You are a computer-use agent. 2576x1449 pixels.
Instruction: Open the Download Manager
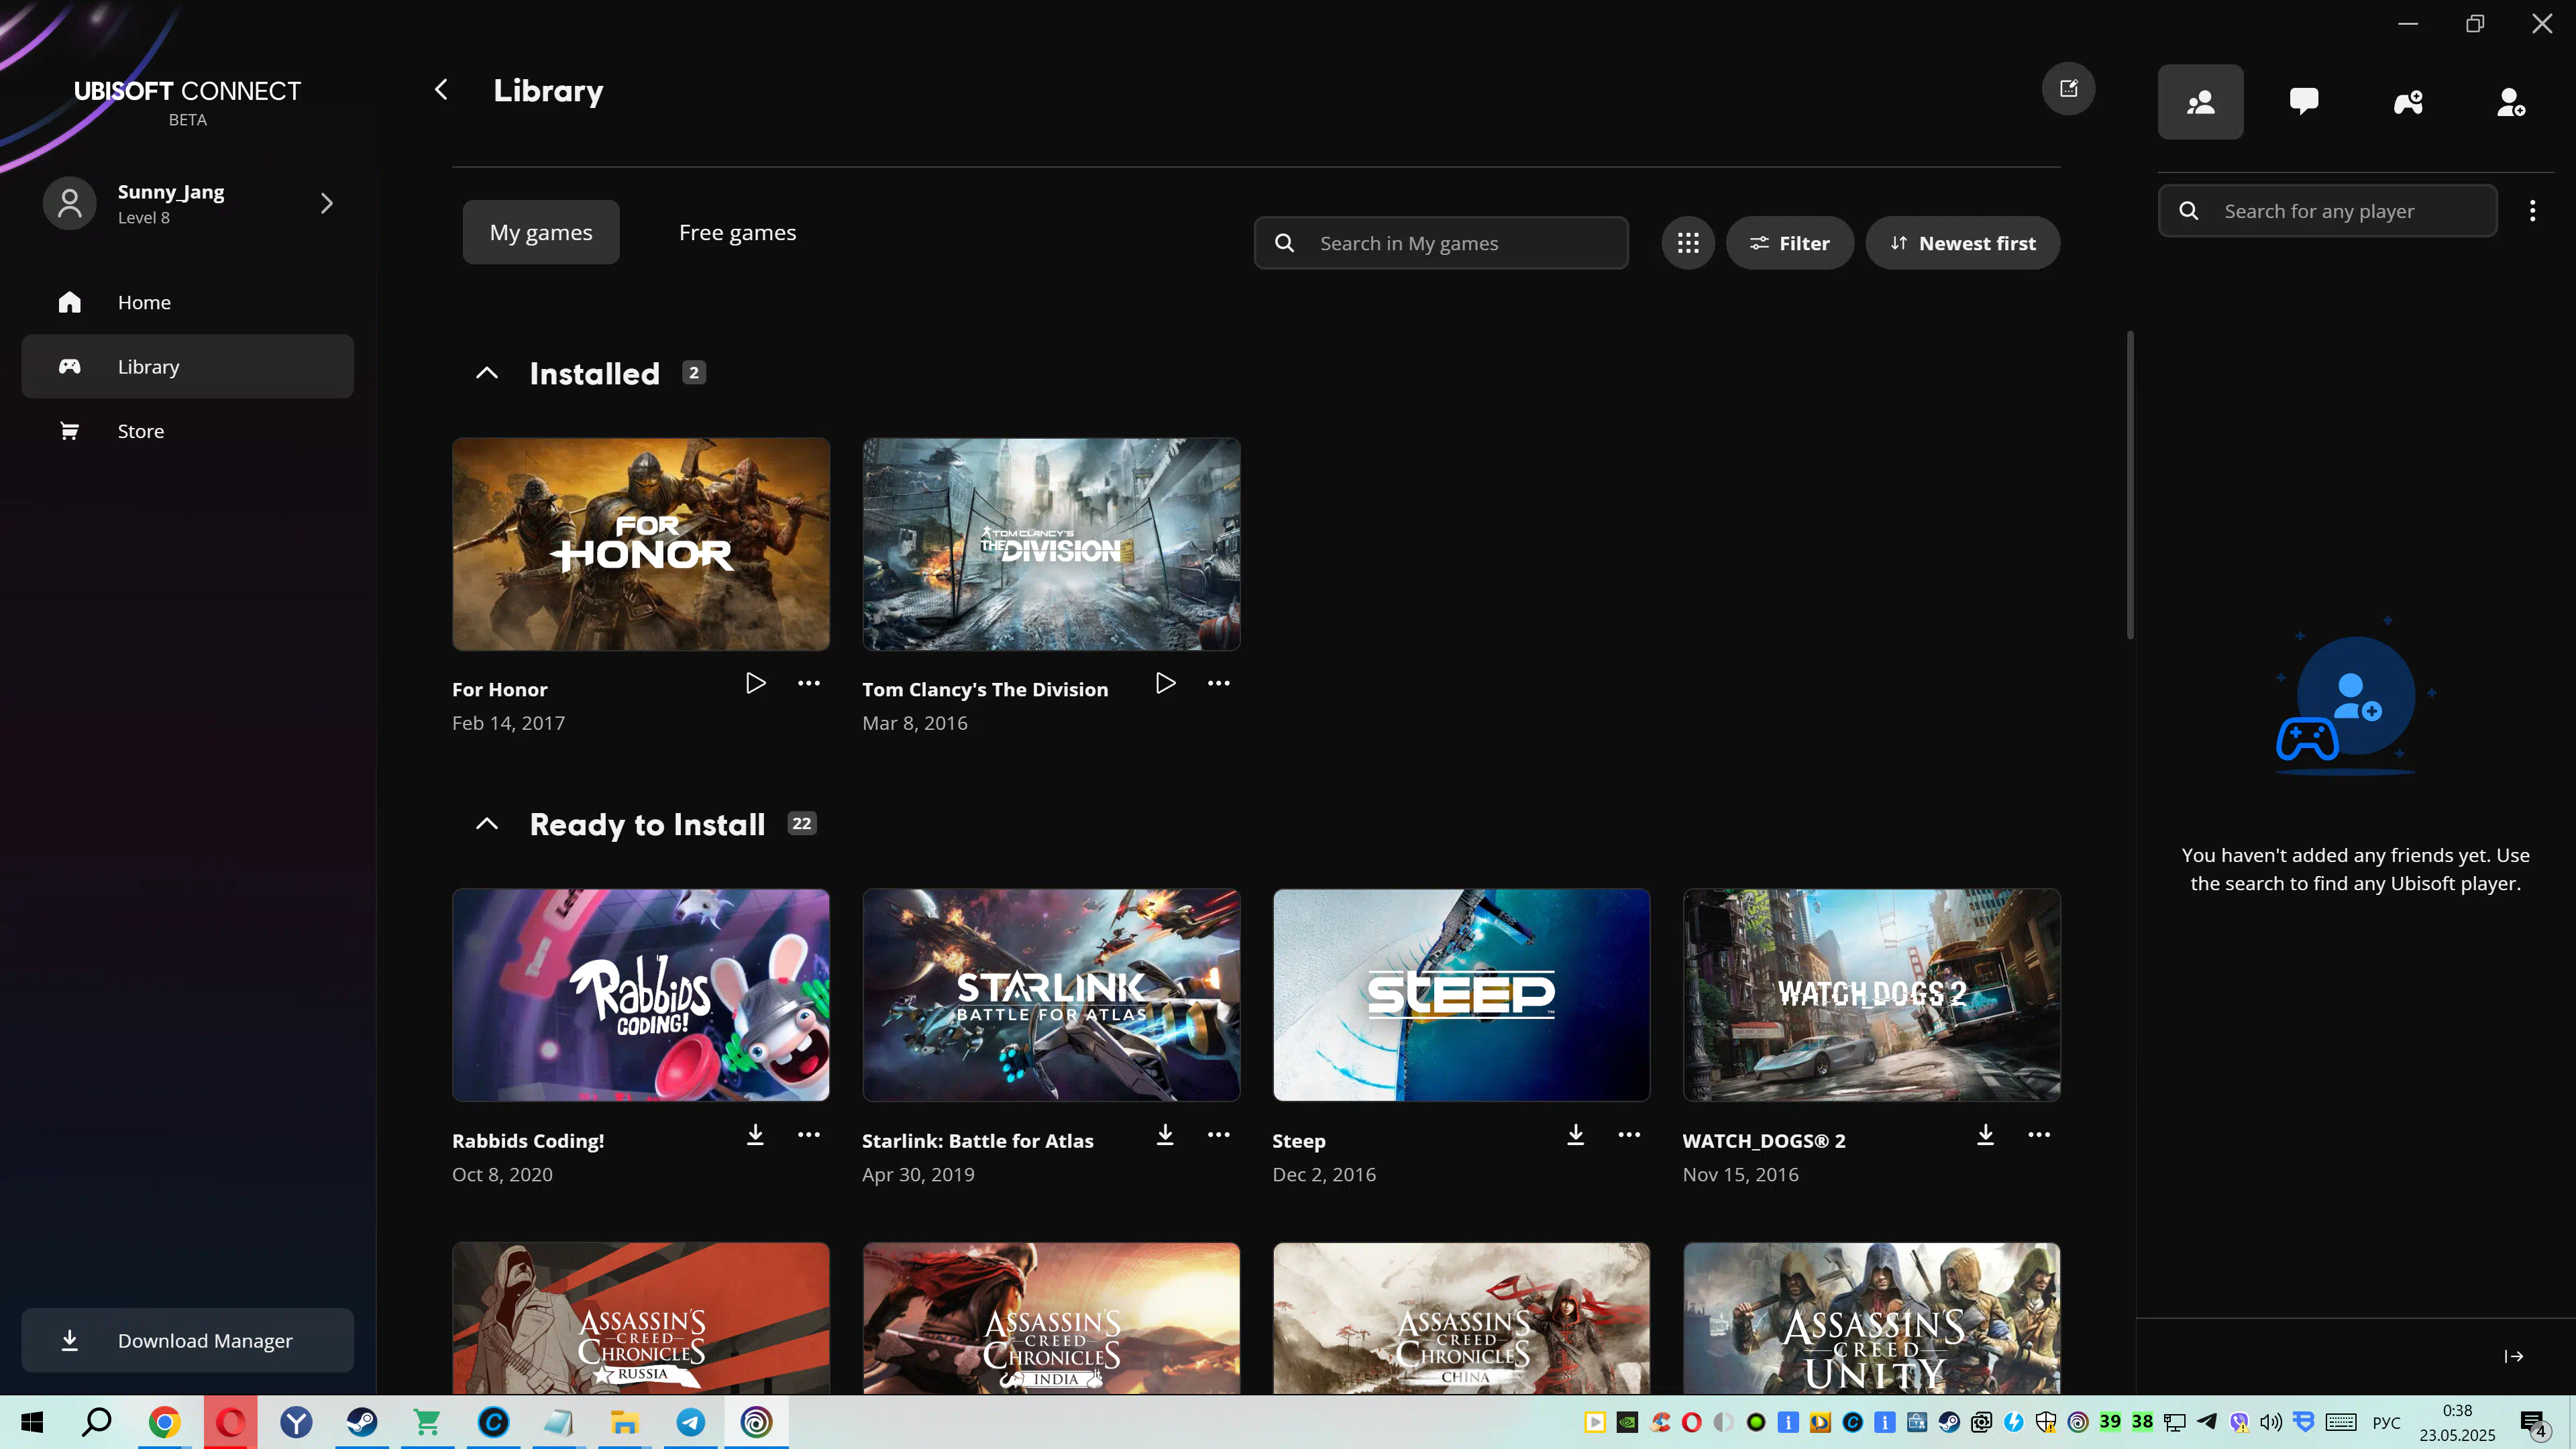pos(188,1340)
